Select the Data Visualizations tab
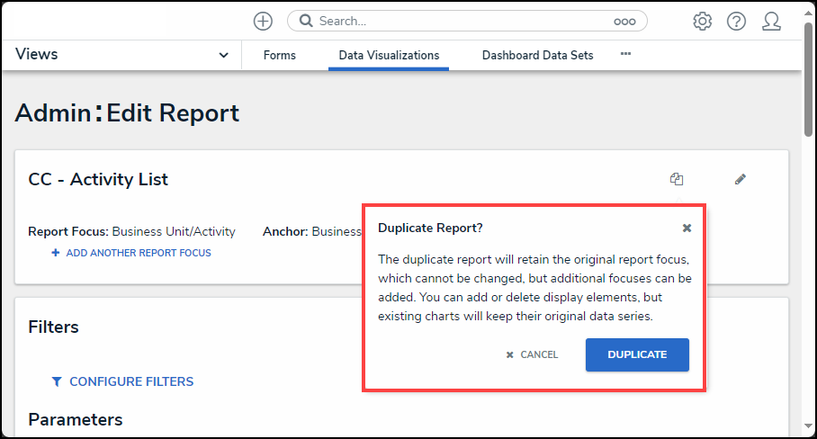 pos(389,55)
